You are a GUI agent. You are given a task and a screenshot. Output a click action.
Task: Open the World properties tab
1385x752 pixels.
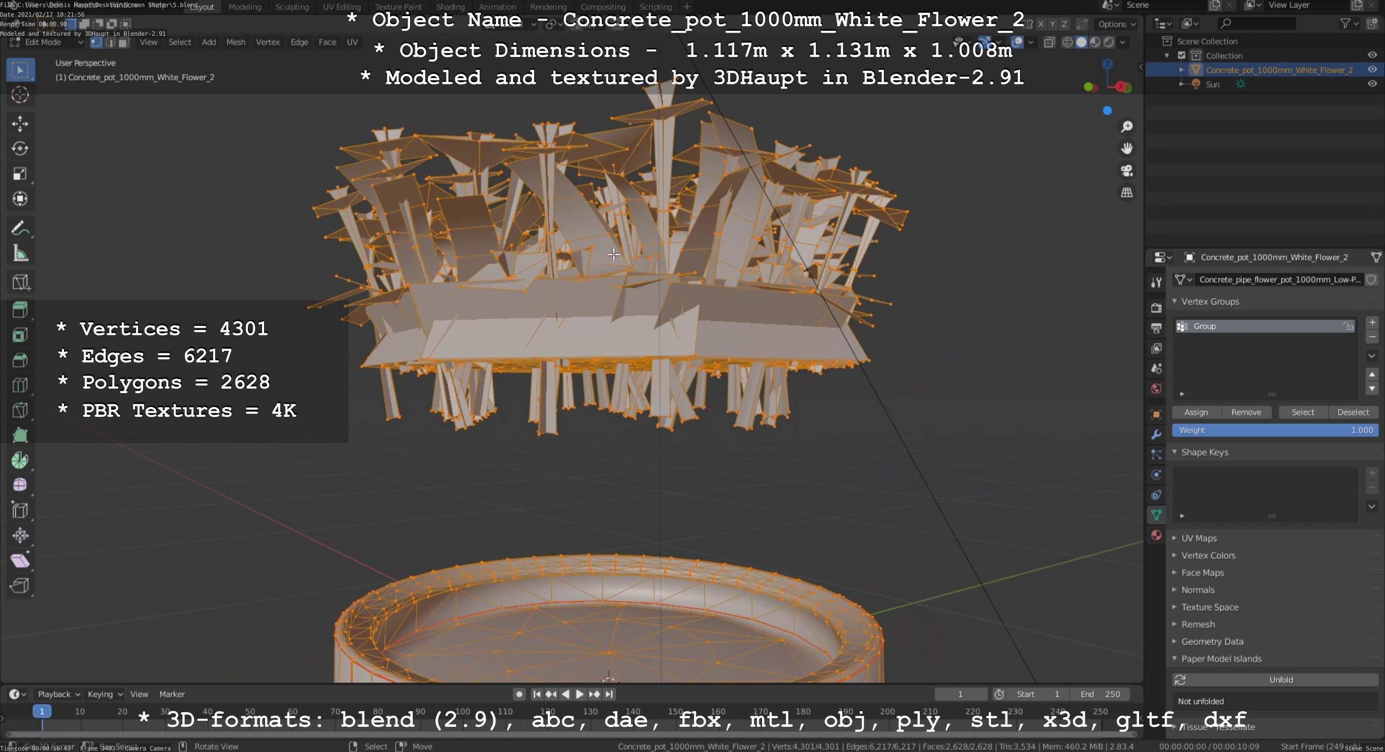1157,389
